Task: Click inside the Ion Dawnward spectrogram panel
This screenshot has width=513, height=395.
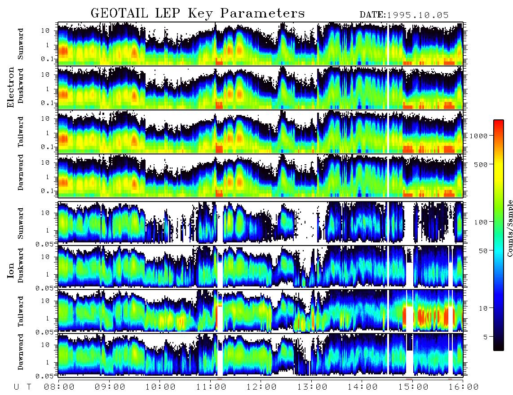Action: point(261,355)
